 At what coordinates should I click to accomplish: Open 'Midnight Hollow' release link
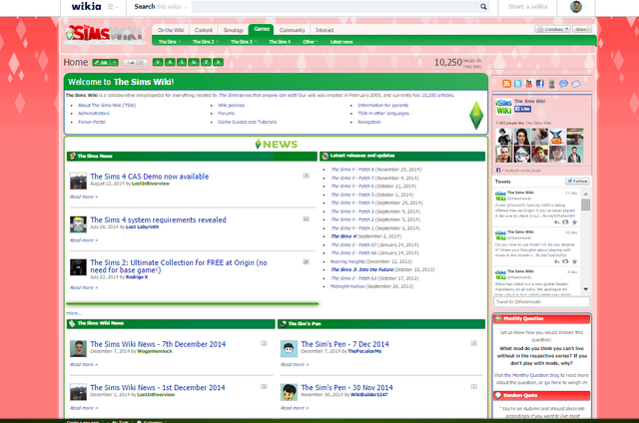(347, 286)
